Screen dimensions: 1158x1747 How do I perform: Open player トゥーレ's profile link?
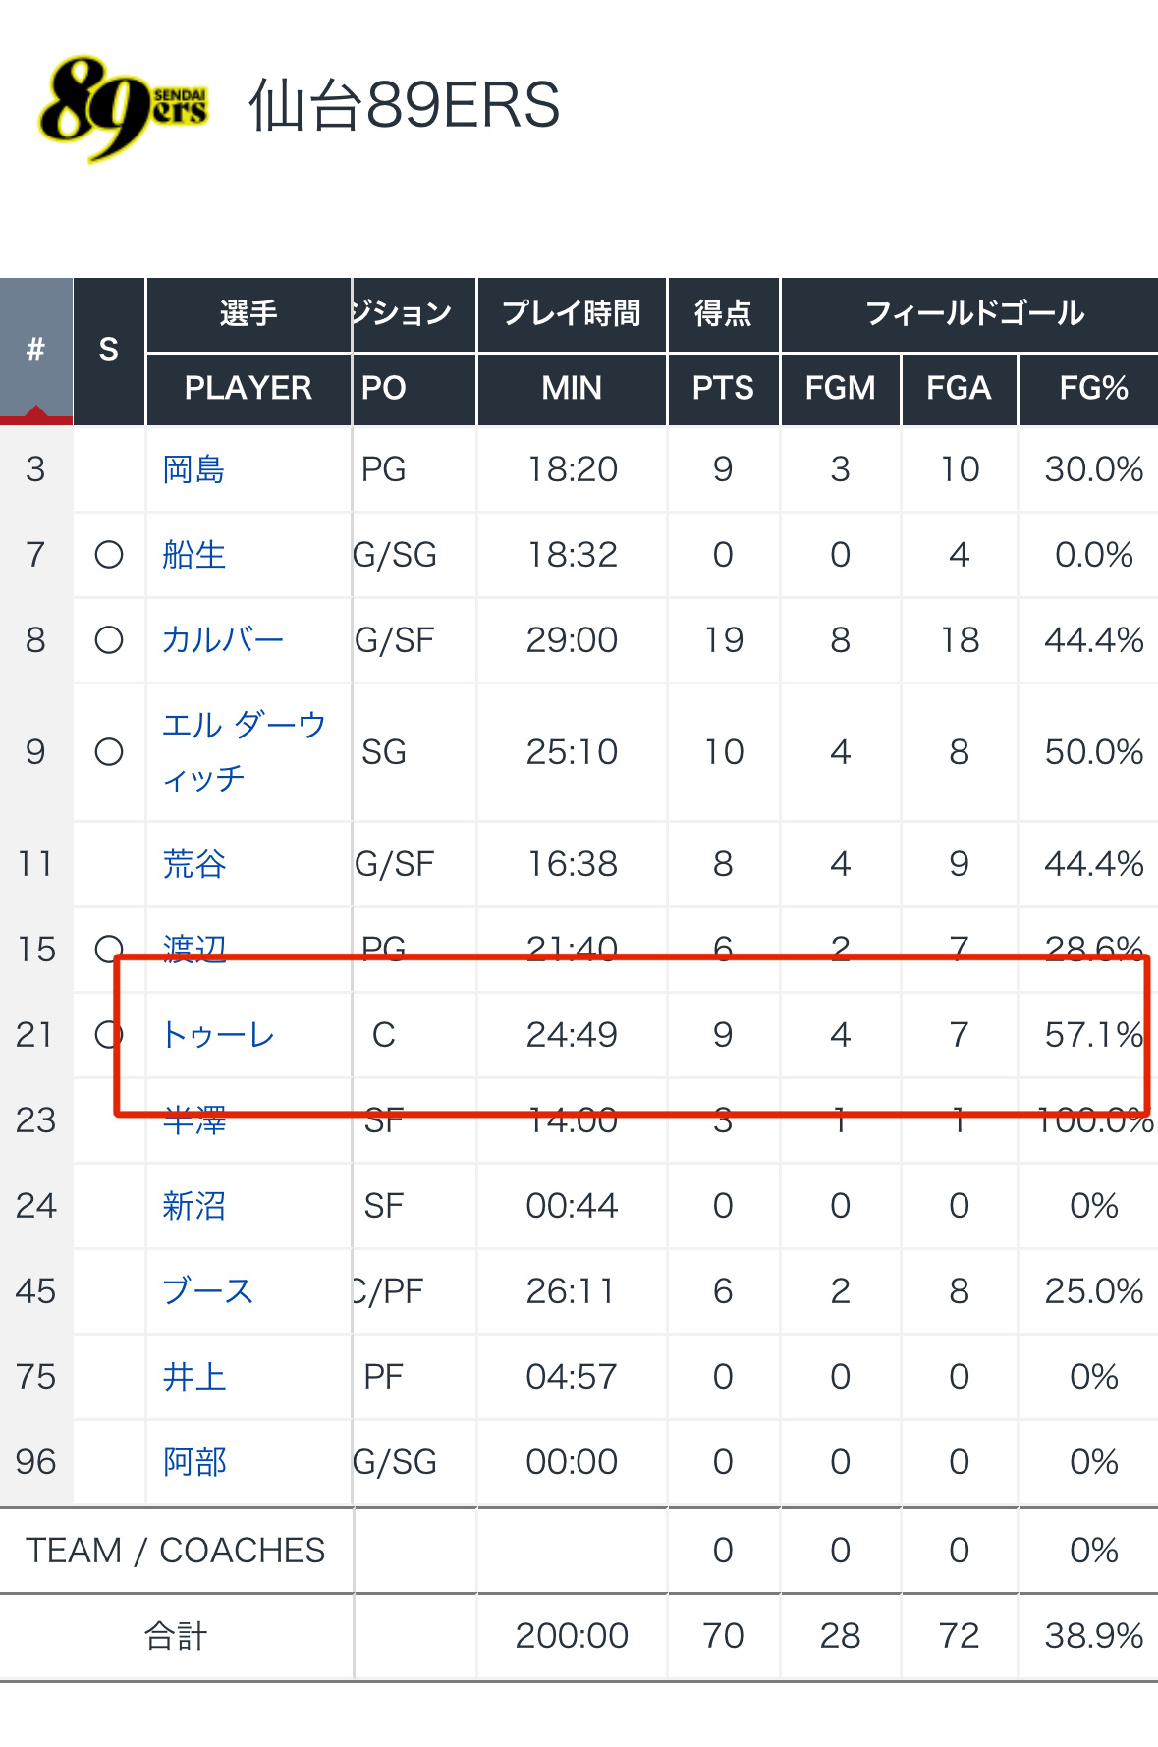[x=218, y=1035]
